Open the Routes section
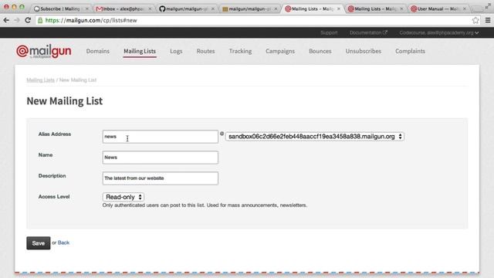This screenshot has width=494, height=278. pyautogui.click(x=205, y=51)
